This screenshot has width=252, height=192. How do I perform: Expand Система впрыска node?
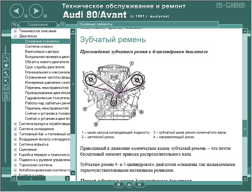click(x=15, y=144)
